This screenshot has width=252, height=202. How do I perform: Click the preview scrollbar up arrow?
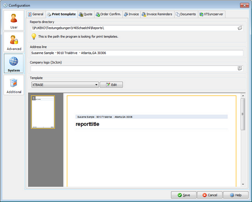243,96
